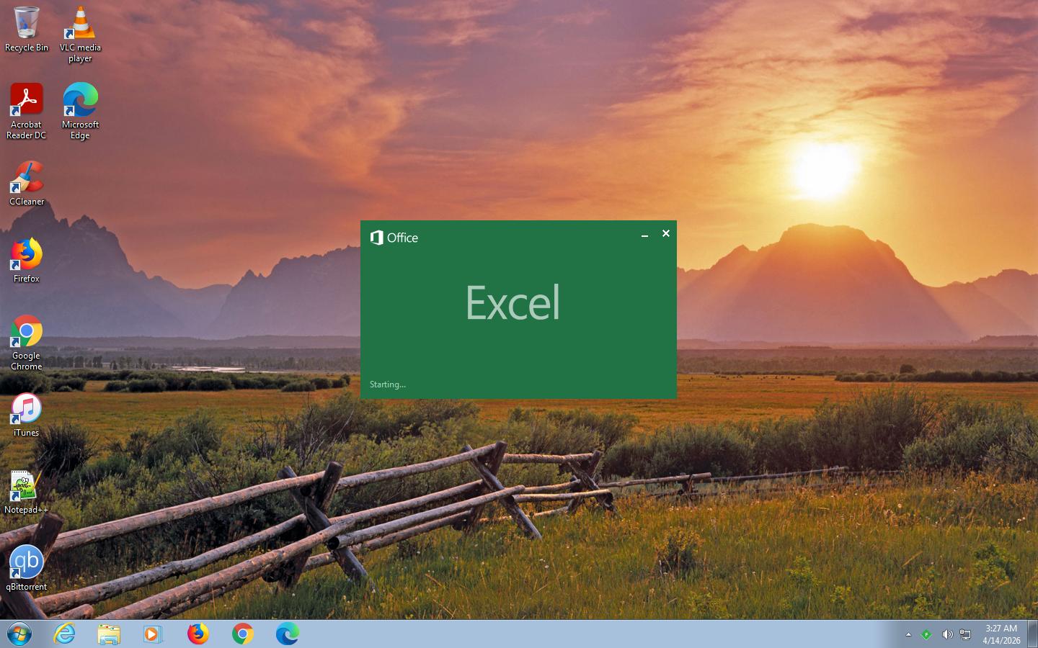This screenshot has width=1038, height=648.
Task: Open the volume control in system tray
Action: click(x=946, y=634)
